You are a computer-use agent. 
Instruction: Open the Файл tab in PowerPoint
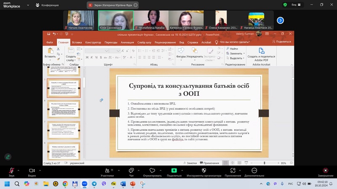point(49,42)
